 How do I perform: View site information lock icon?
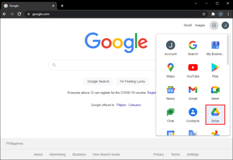click(29, 14)
